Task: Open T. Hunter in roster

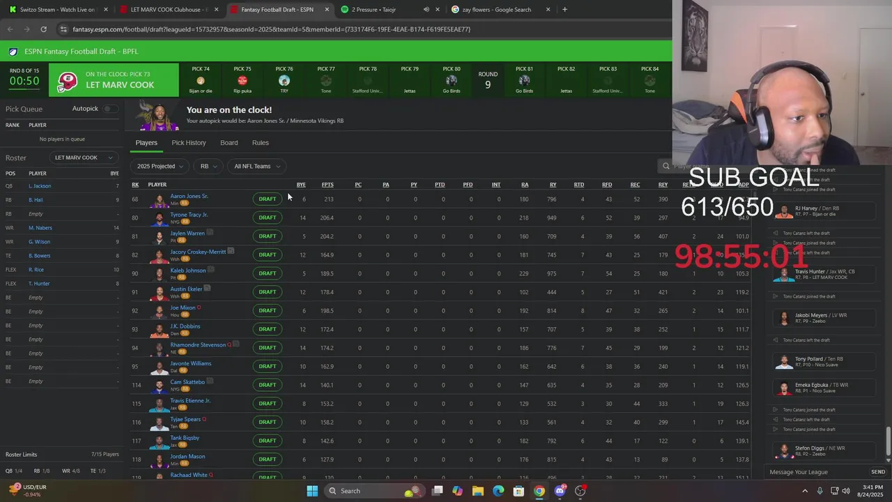Action: pyautogui.click(x=39, y=284)
